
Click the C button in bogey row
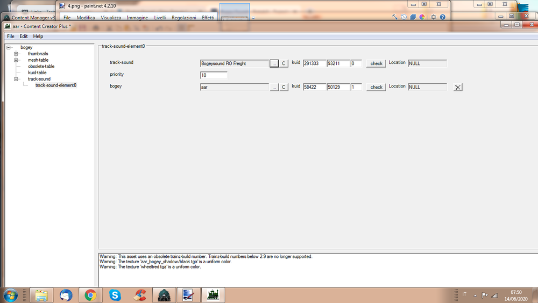[x=284, y=87]
